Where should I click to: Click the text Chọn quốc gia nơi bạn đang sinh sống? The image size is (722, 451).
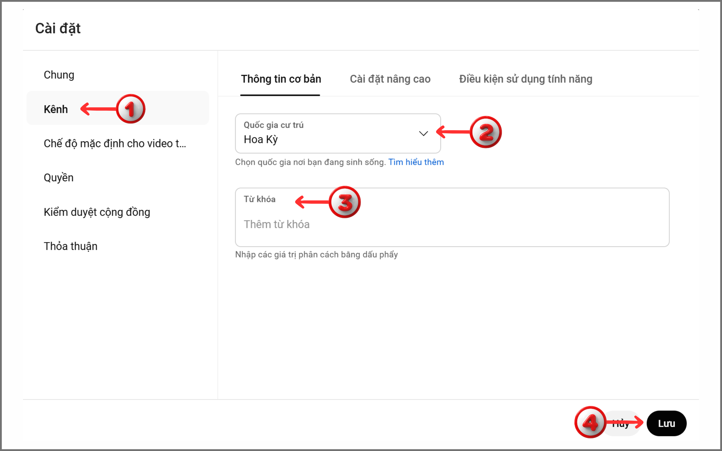pyautogui.click(x=310, y=162)
